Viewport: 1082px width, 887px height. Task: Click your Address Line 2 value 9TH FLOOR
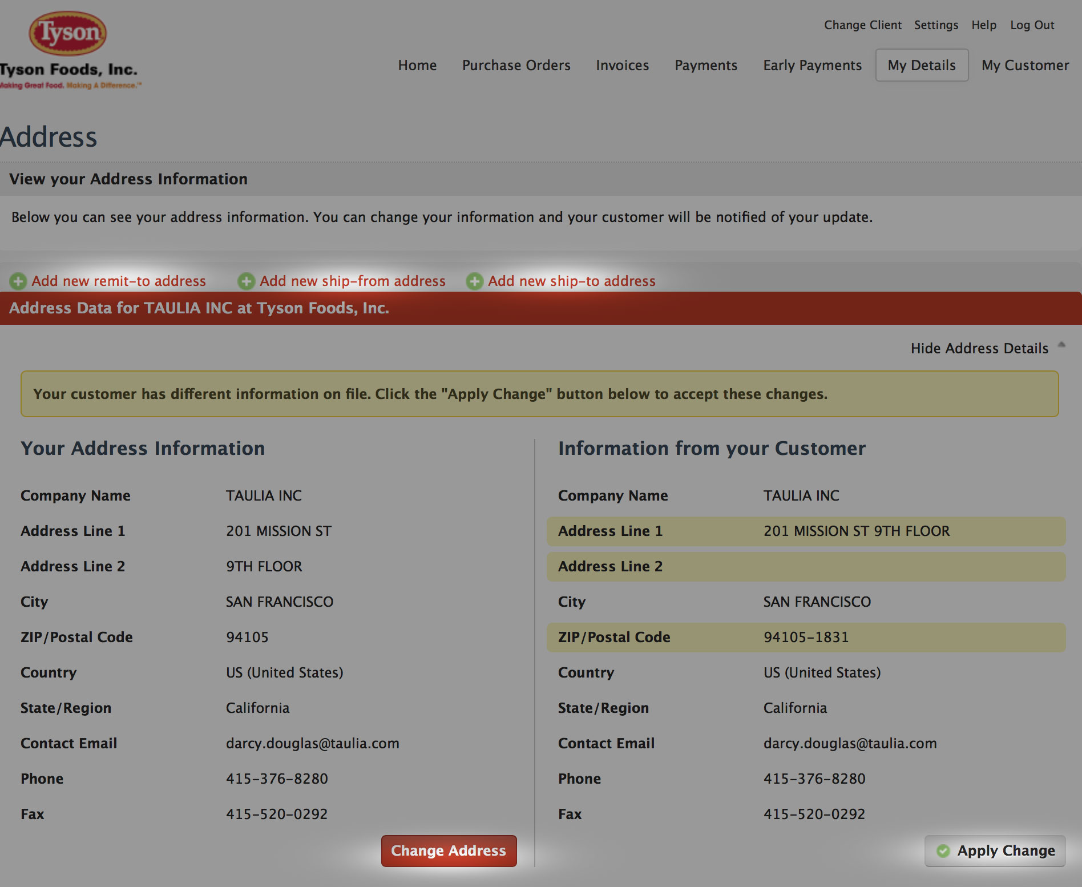(x=264, y=566)
